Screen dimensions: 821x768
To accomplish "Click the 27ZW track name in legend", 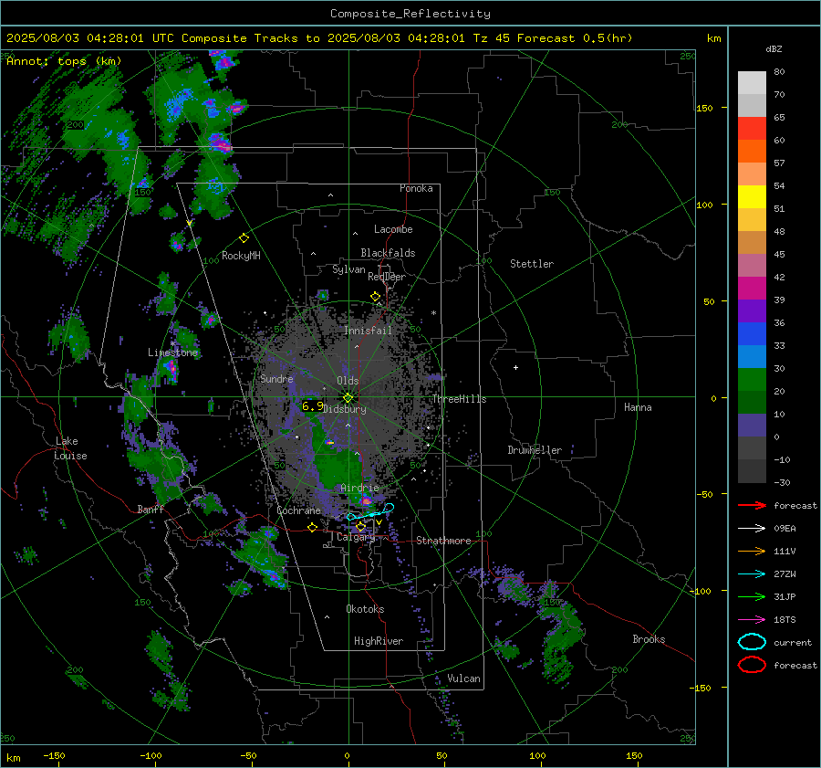I will pos(785,574).
